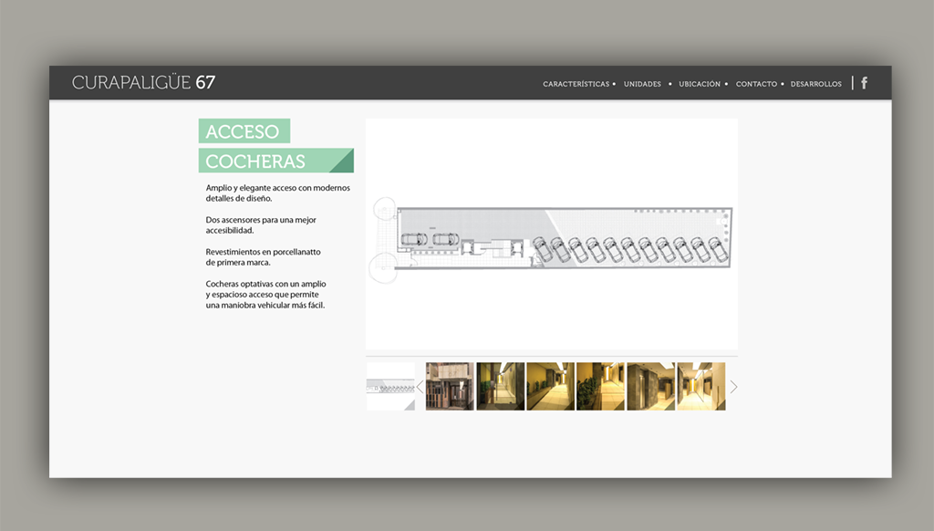934x531 pixels.
Task: Click text 'Dos ascensores para una mejor accesibilidad'
Action: [x=261, y=225]
